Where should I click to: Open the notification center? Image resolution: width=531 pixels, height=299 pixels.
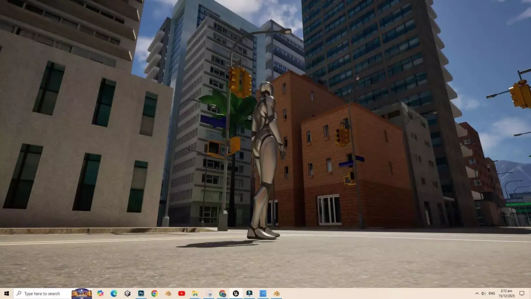point(522,294)
